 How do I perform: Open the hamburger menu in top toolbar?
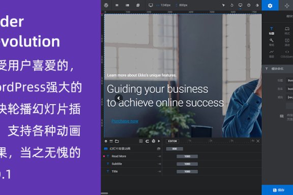pos(117,5)
